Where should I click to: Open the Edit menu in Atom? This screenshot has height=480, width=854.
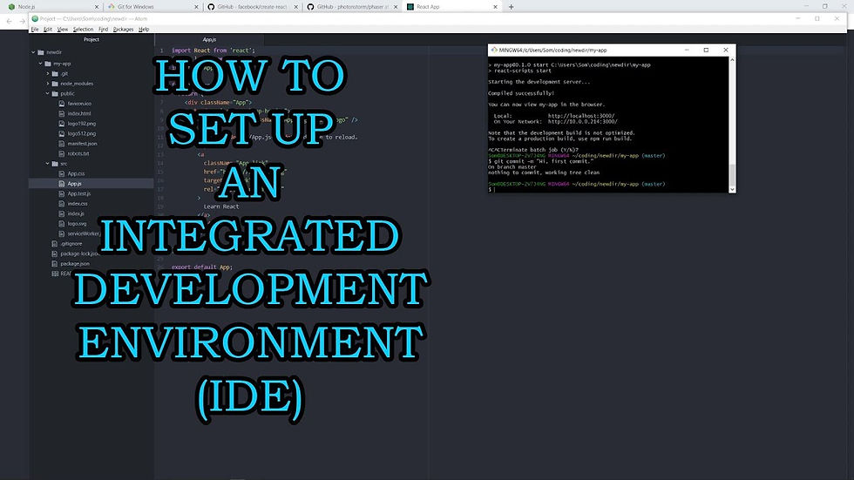tap(48, 30)
